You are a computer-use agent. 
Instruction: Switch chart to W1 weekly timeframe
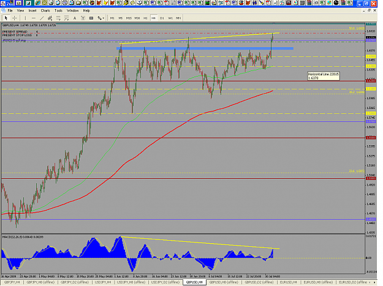click(170, 18)
